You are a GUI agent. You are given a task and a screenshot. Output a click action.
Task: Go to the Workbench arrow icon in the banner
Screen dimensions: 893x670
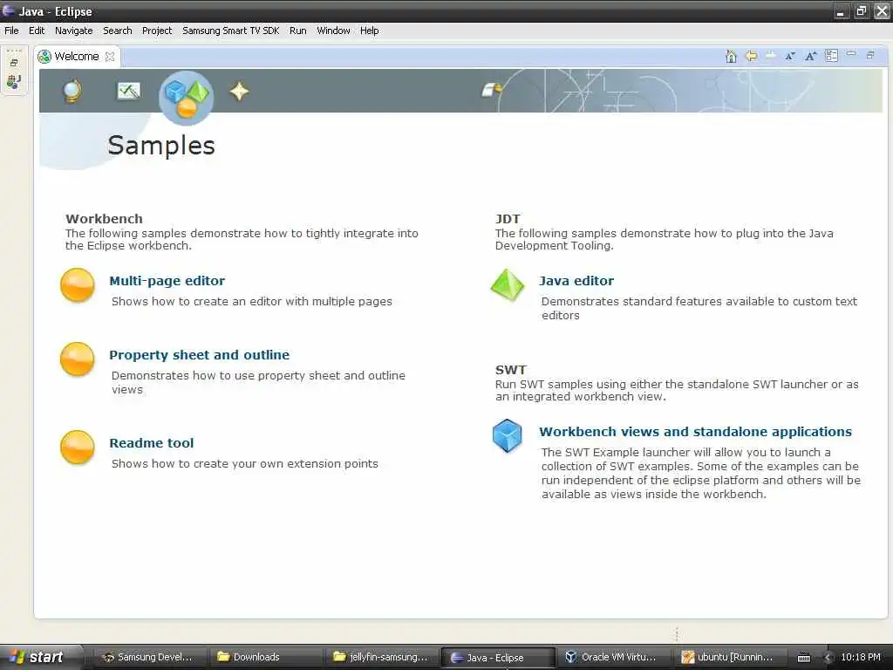(x=492, y=90)
